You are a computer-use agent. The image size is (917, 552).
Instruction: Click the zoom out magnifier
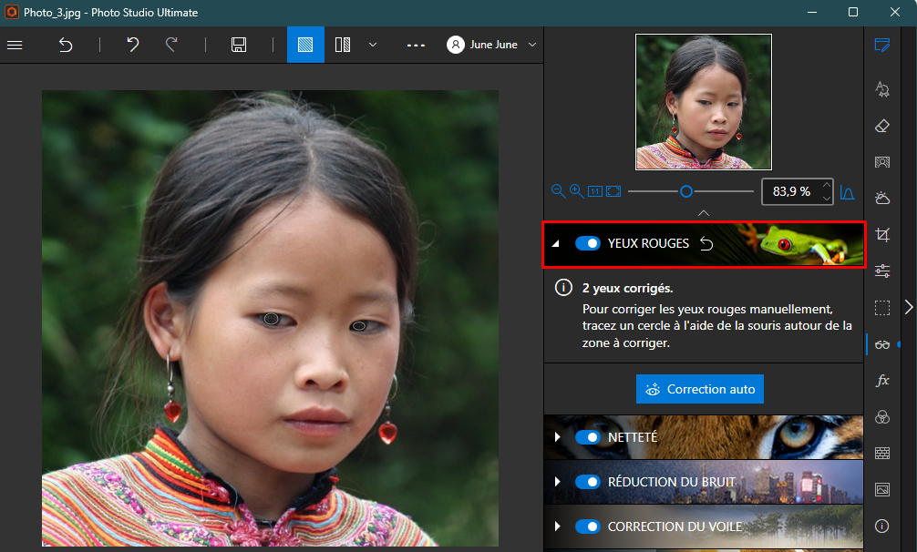[558, 191]
